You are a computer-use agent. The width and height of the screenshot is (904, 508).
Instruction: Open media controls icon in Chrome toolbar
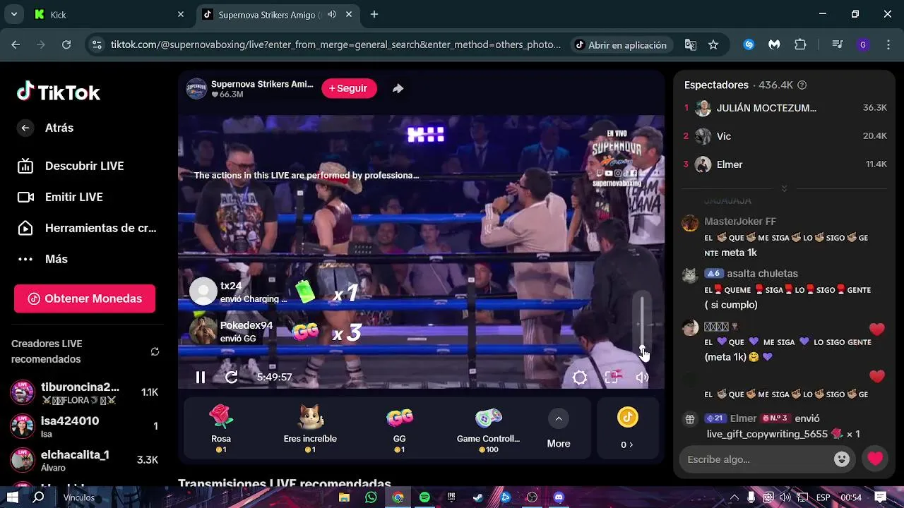coord(838,44)
